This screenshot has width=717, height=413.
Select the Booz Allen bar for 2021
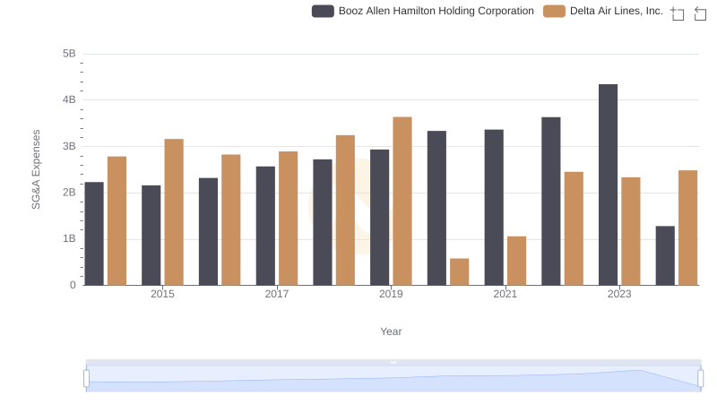(x=494, y=208)
